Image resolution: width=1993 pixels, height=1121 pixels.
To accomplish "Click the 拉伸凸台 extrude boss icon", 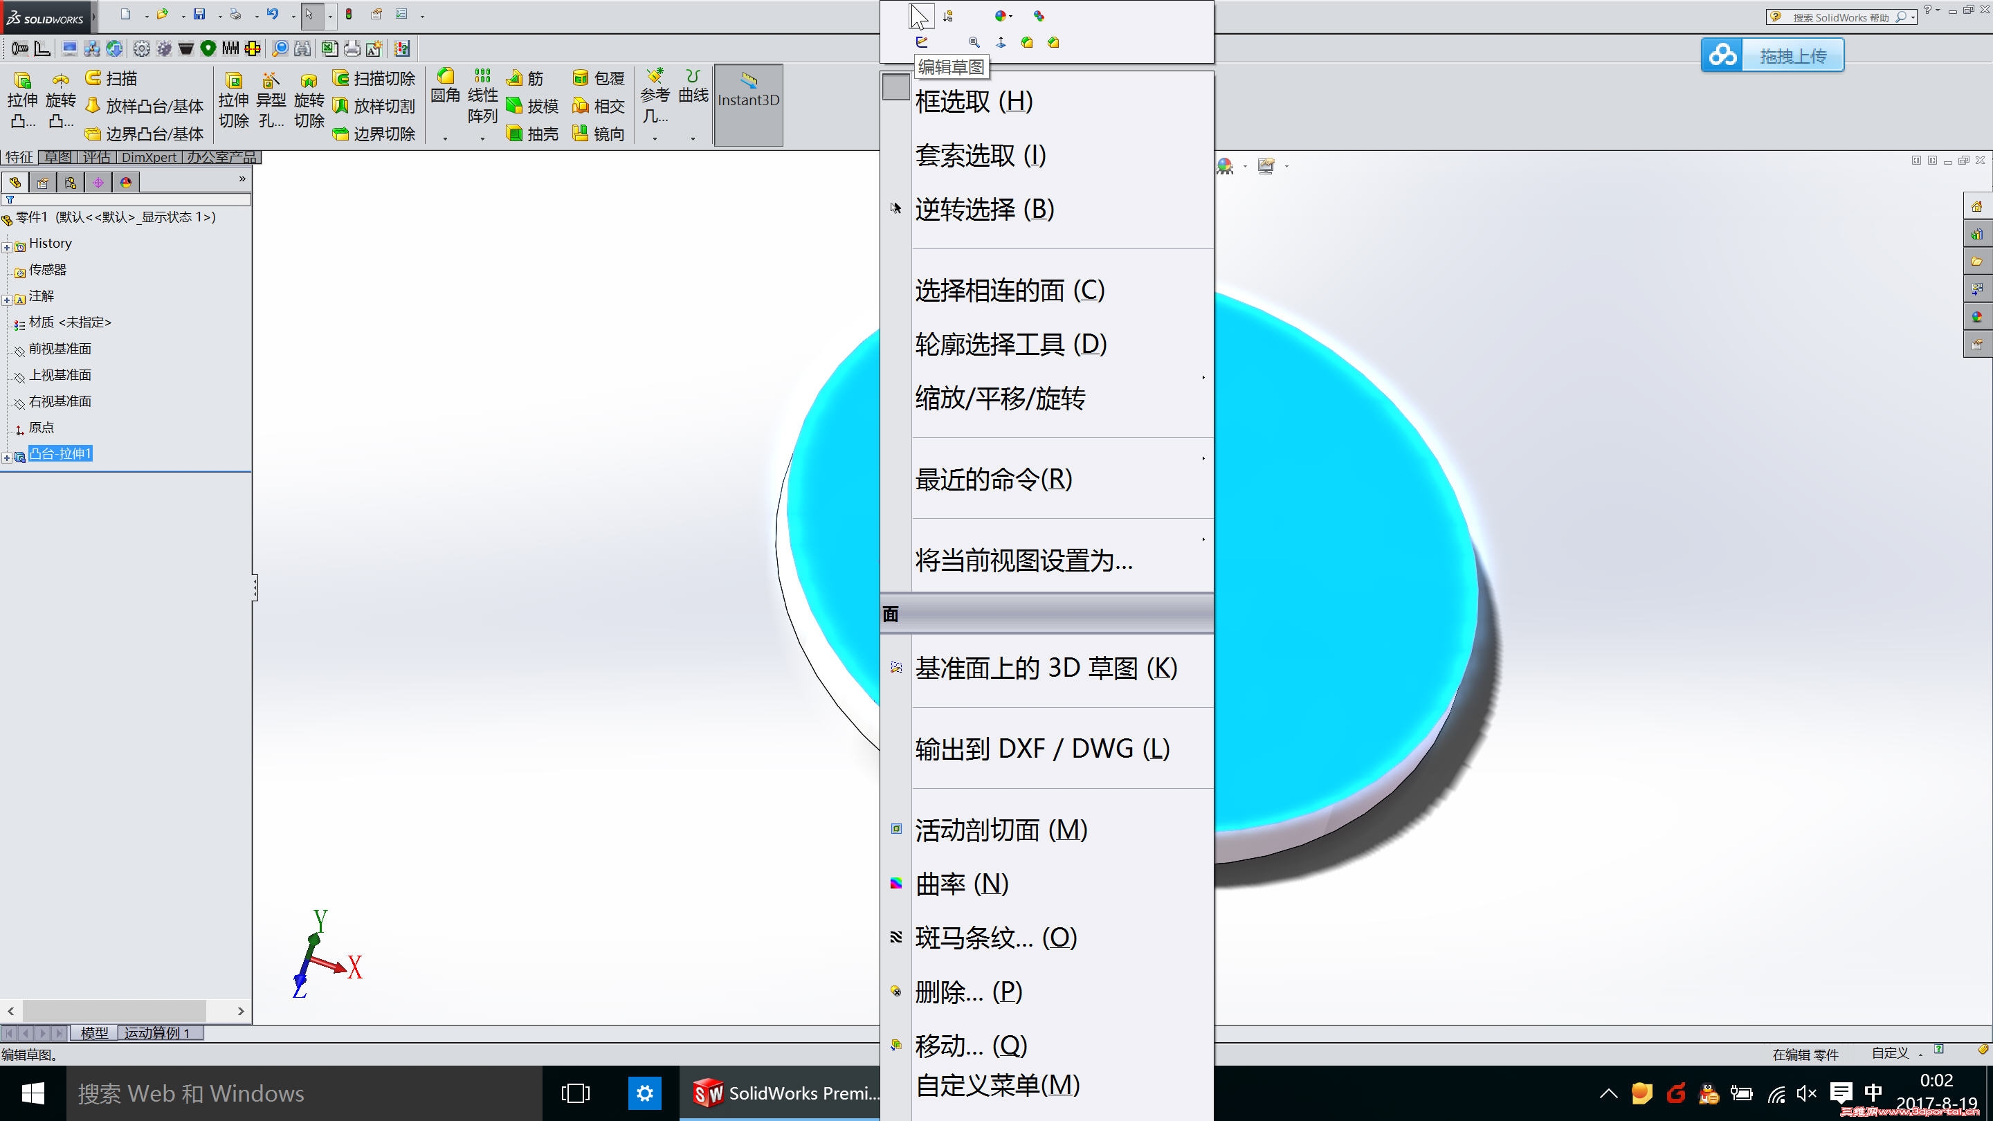I will pos(21,80).
